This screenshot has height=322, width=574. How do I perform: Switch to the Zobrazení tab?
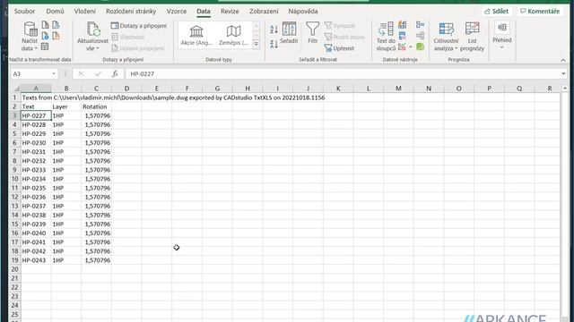pos(264,12)
